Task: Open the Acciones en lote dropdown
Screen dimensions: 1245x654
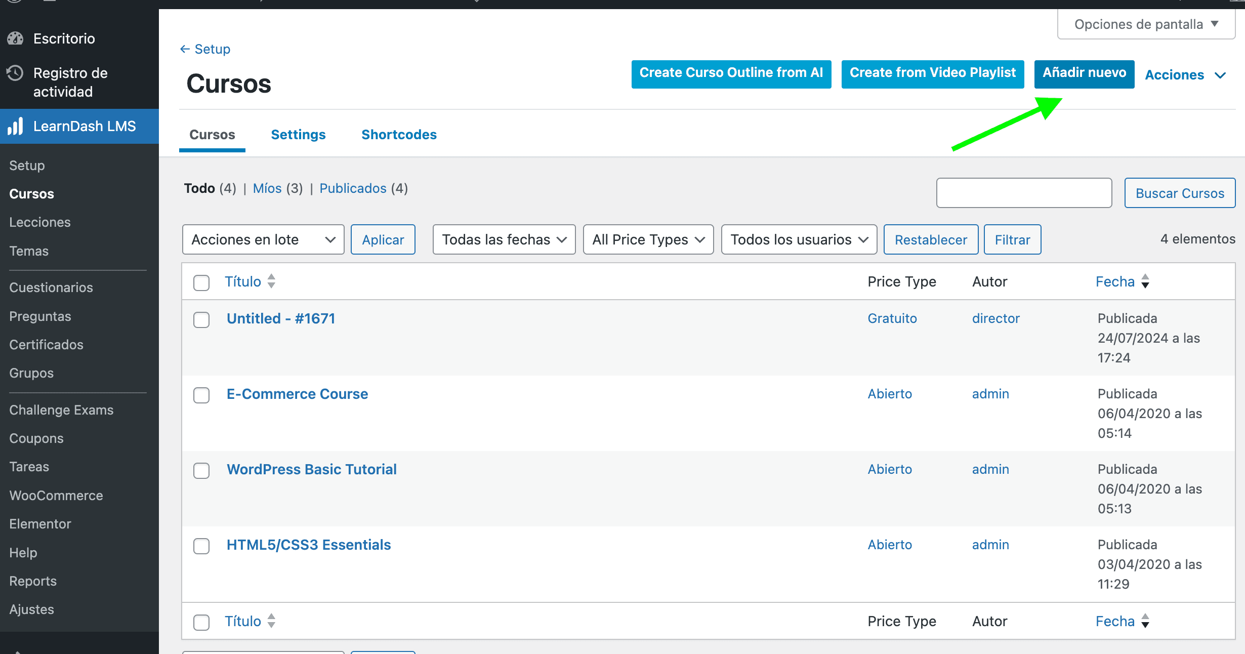Action: (263, 239)
